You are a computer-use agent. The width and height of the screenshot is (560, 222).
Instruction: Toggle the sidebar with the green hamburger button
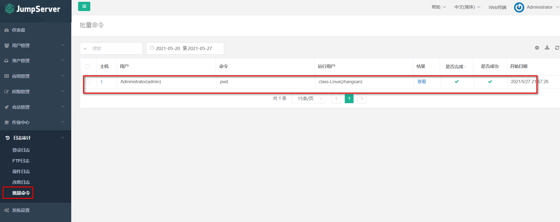pyautogui.click(x=84, y=6)
